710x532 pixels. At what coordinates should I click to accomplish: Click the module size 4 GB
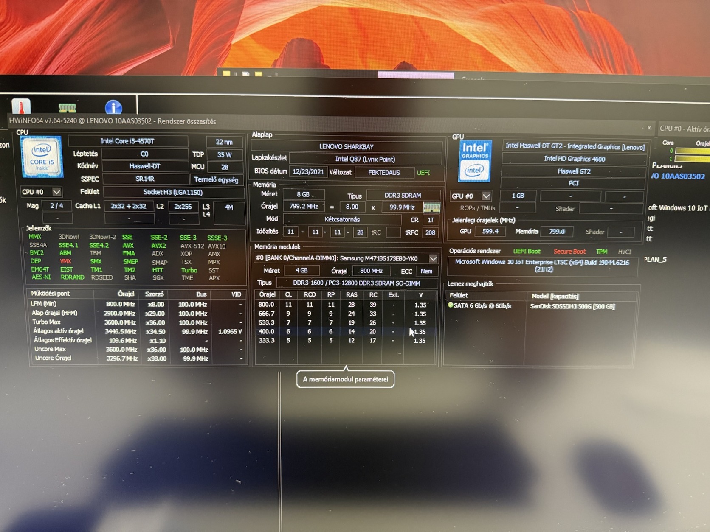(301, 270)
